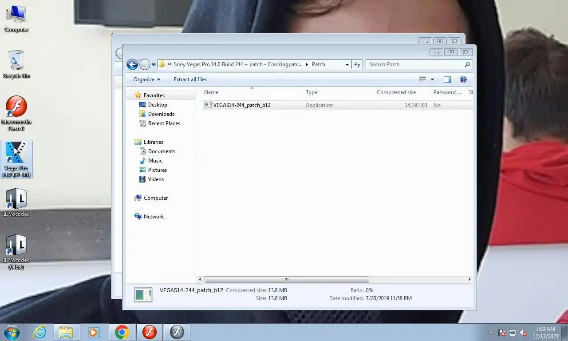
Task: Click the file thumbnail in details pane
Action: click(143, 294)
